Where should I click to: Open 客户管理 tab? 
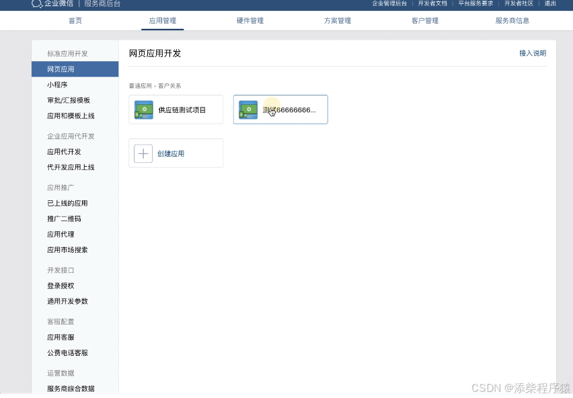pyautogui.click(x=425, y=21)
